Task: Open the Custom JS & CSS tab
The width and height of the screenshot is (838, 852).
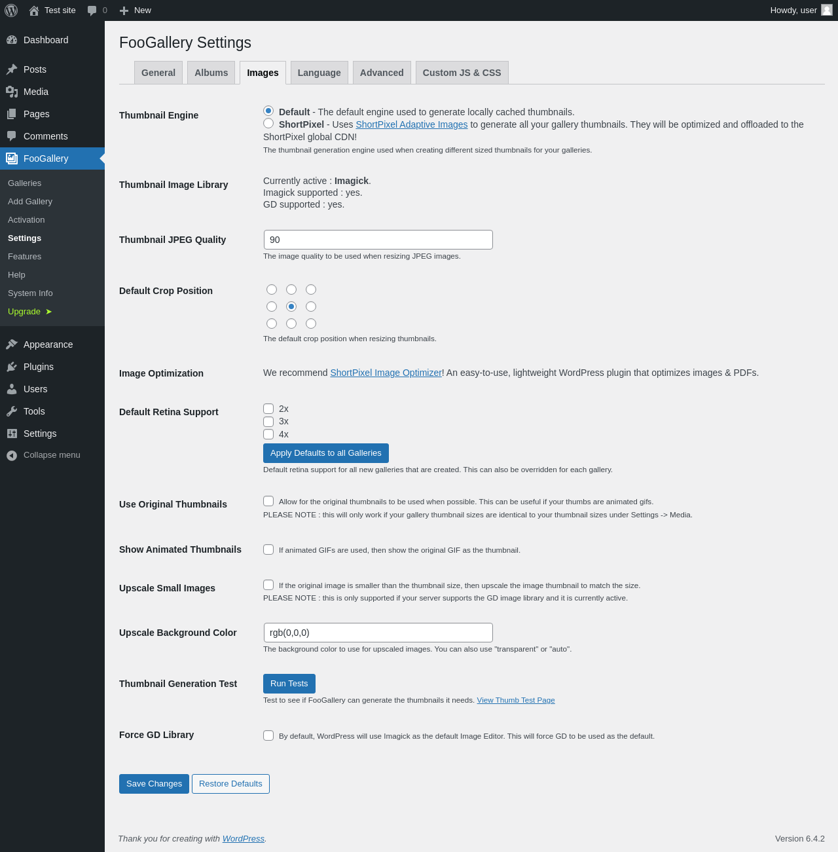Action: click(x=462, y=73)
